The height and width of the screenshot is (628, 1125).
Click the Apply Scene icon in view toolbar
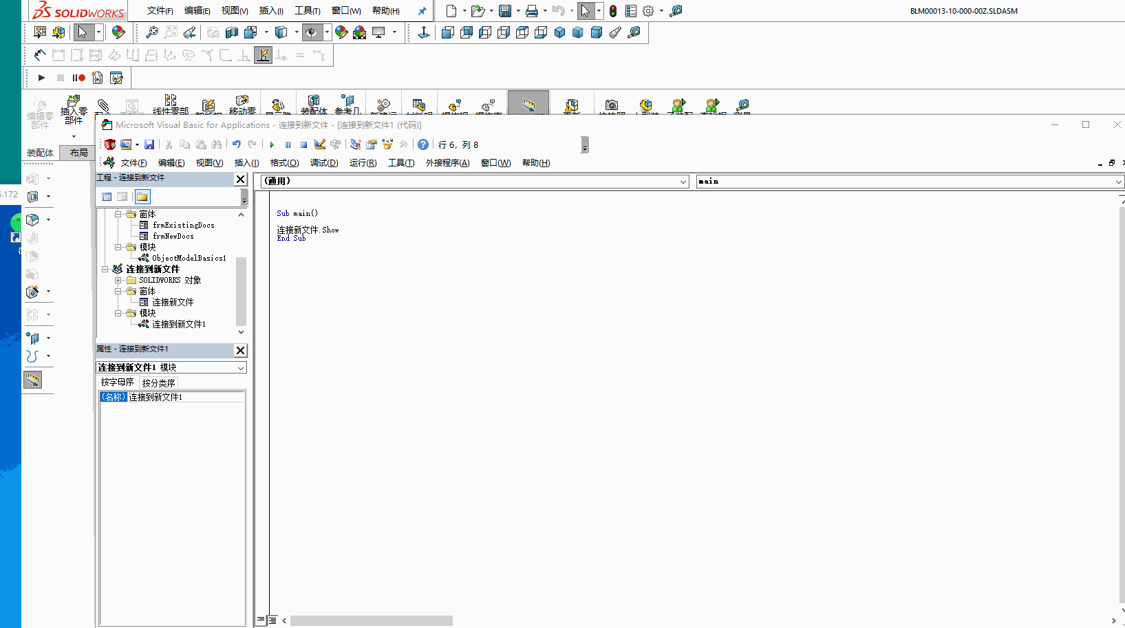359,32
